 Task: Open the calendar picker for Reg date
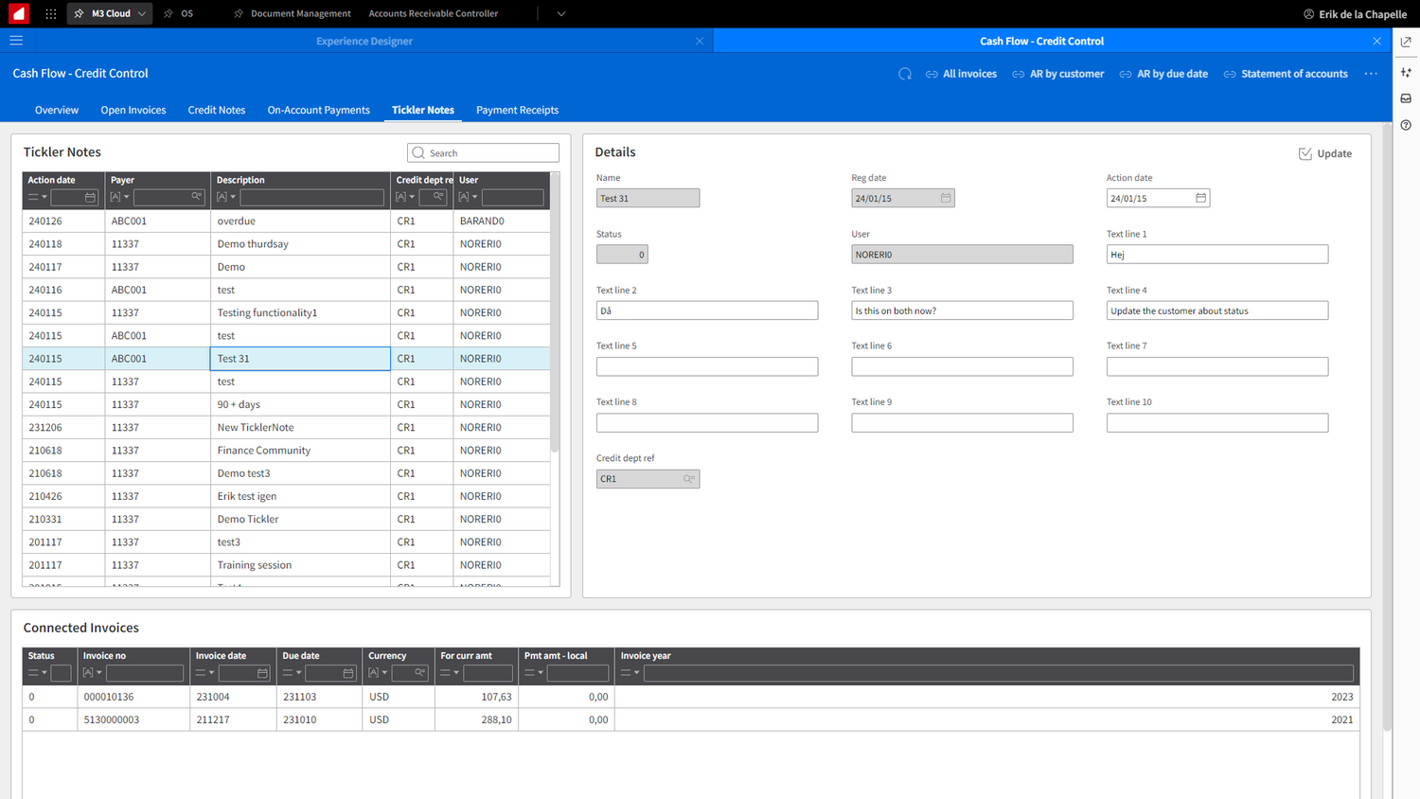(x=946, y=197)
